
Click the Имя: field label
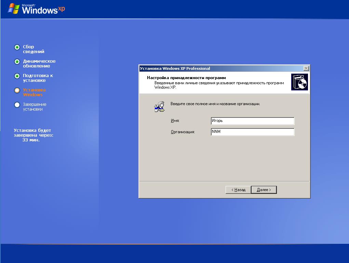[175, 121]
